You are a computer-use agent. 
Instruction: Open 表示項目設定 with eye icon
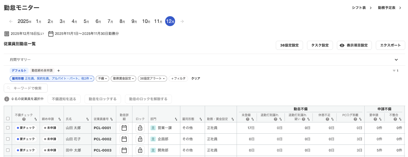point(354,45)
